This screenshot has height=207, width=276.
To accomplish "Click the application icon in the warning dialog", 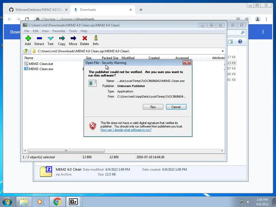I will tap(92, 83).
